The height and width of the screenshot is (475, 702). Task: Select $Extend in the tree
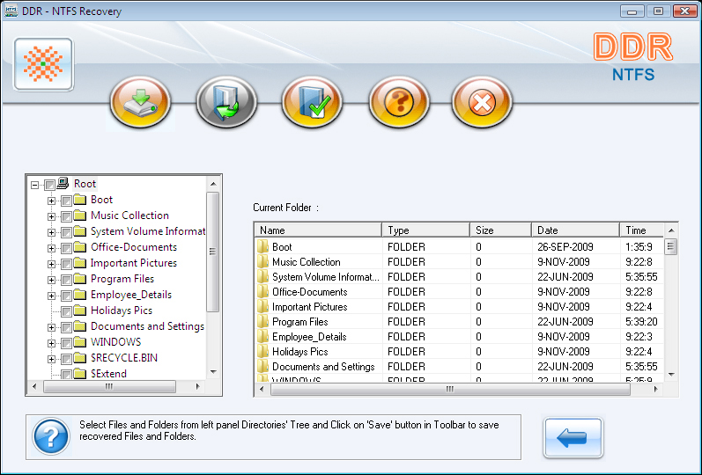pos(108,374)
